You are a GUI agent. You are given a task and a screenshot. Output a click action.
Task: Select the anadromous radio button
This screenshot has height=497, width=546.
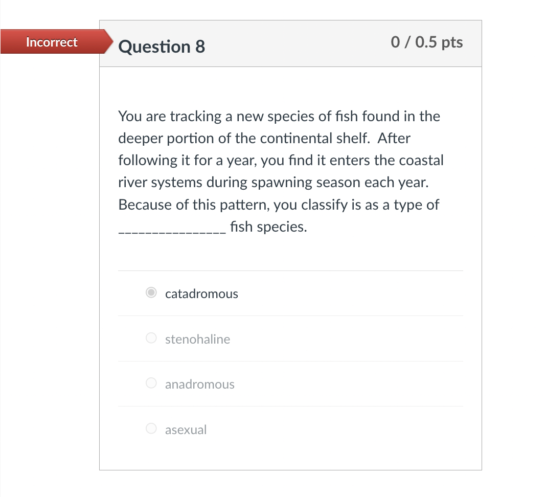tap(151, 383)
